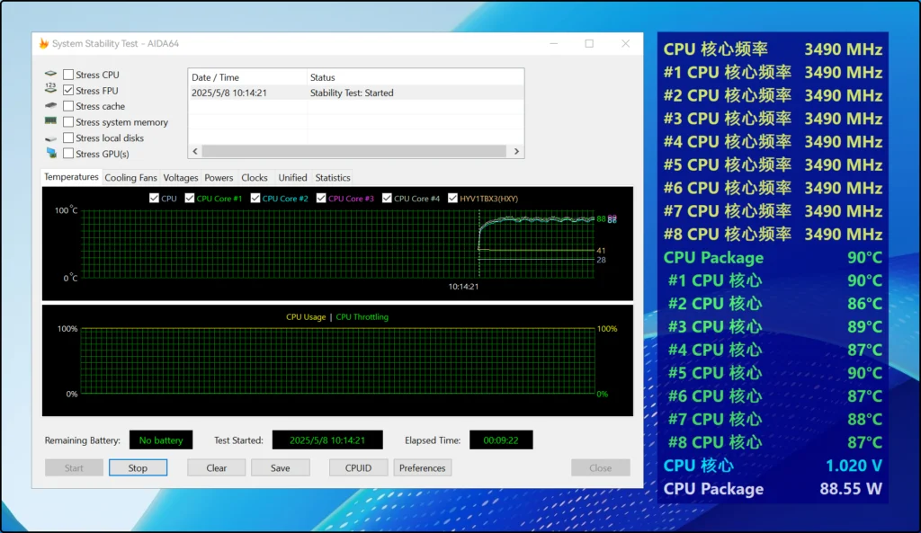Click the CPU Throttling legend label
The height and width of the screenshot is (533, 921).
coord(362,317)
